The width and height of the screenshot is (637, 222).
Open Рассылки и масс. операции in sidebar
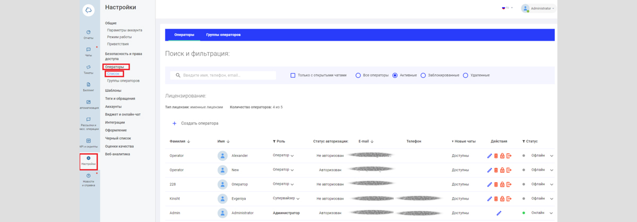[x=88, y=123]
